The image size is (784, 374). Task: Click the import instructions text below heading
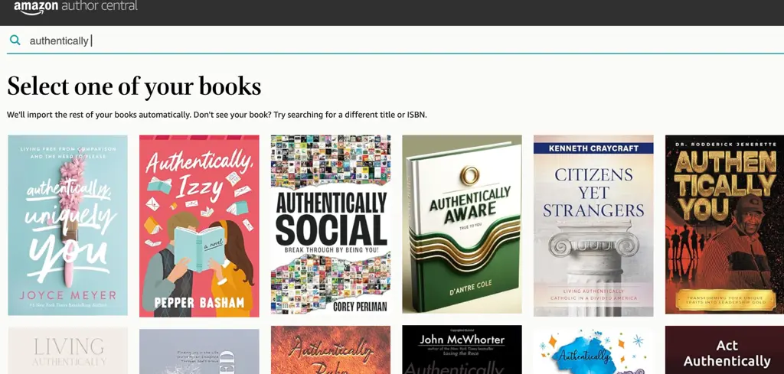coord(217,115)
